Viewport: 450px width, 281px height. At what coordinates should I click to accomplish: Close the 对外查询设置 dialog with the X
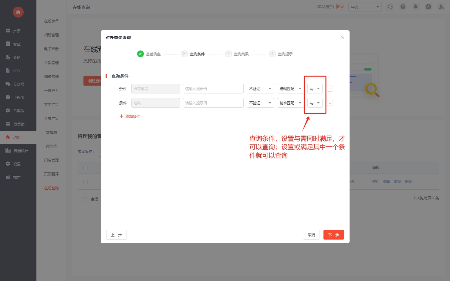(x=343, y=38)
